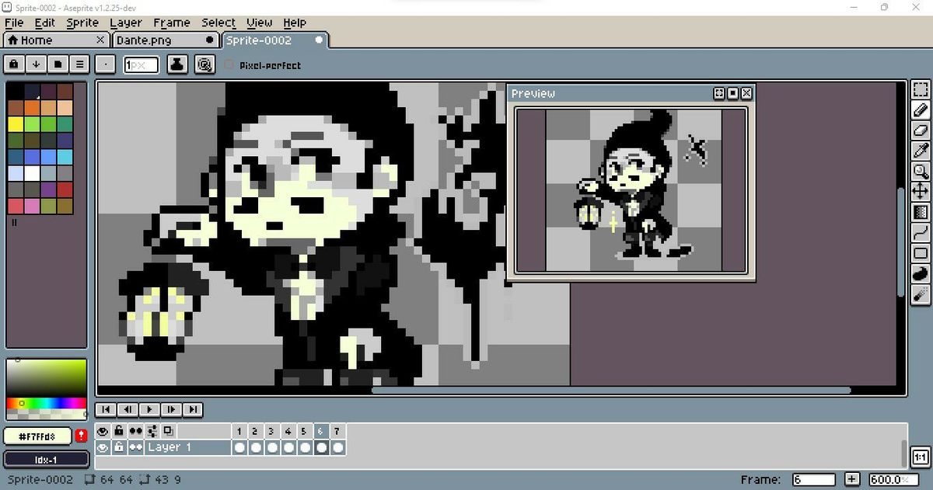Select Layer 1 cel at frame 2
Viewport: 933px width, 490px height.
(x=256, y=447)
